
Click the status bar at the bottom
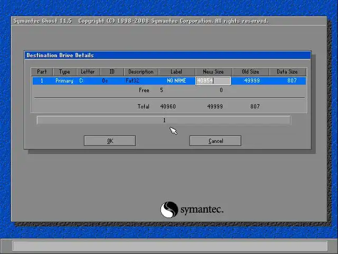click(170, 246)
